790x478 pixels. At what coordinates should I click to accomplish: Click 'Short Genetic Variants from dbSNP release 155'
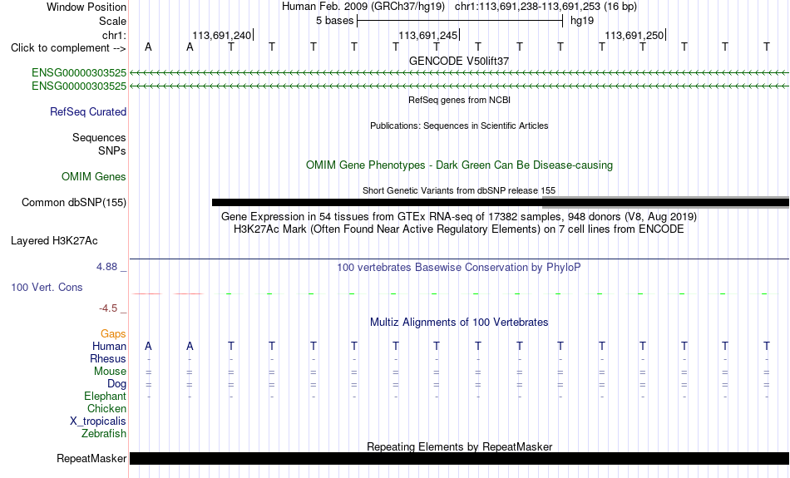(459, 190)
